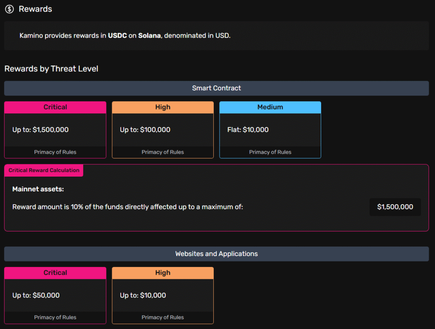Select the orange High header under Smart Contract
The width and height of the screenshot is (435, 329).
[163, 107]
